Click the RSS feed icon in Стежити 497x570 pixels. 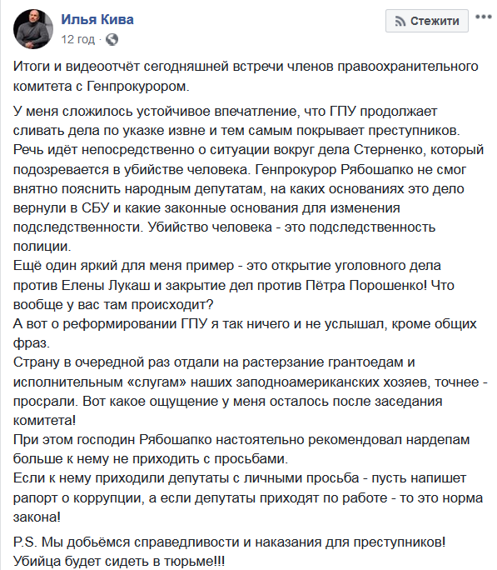tap(400, 22)
